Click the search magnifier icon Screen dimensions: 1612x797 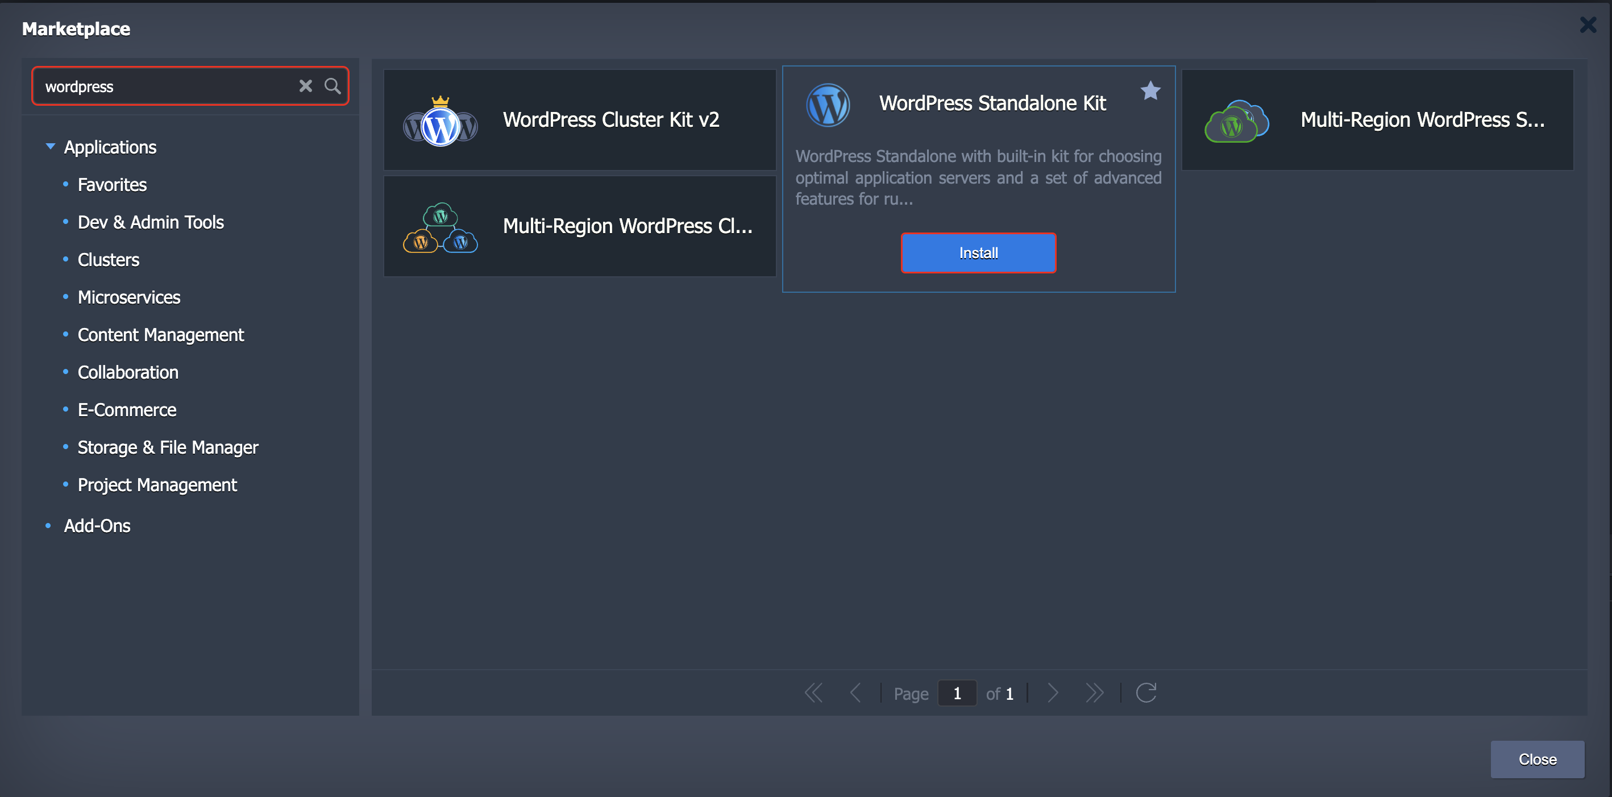[333, 86]
